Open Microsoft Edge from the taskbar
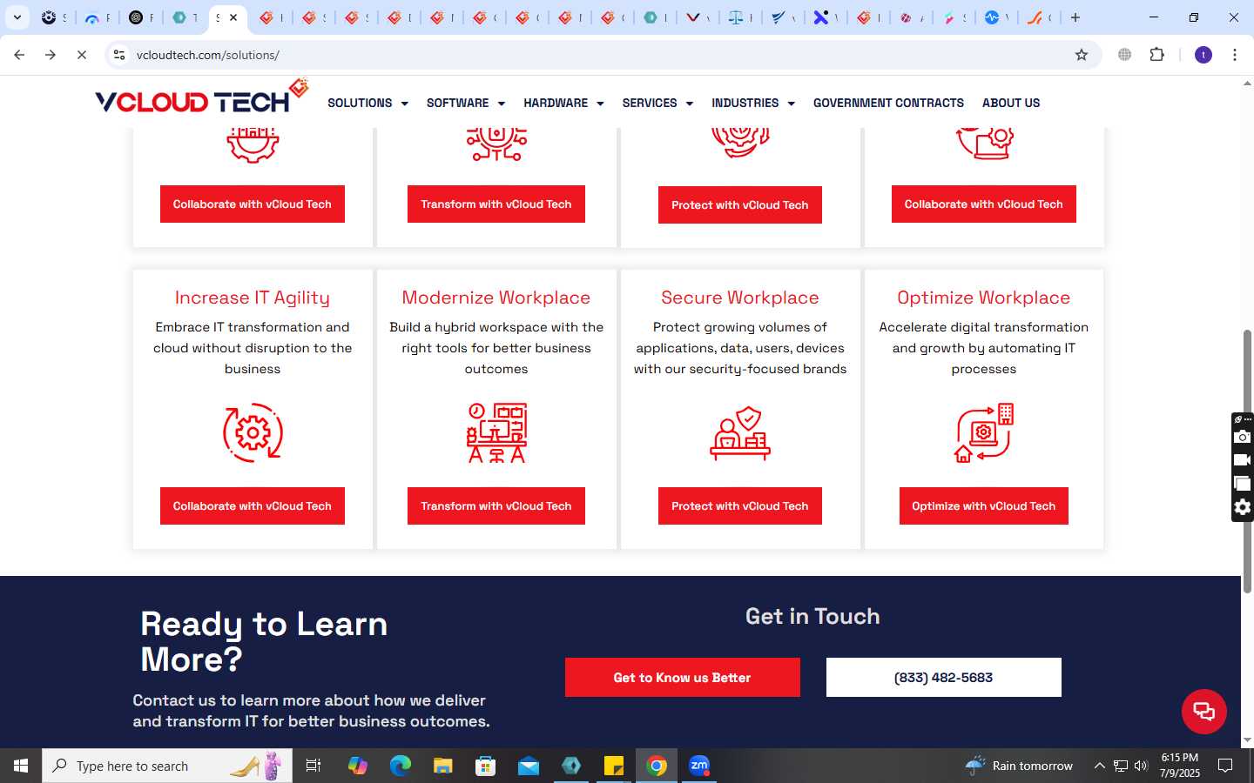Screen dimensions: 1254x783 [400, 766]
